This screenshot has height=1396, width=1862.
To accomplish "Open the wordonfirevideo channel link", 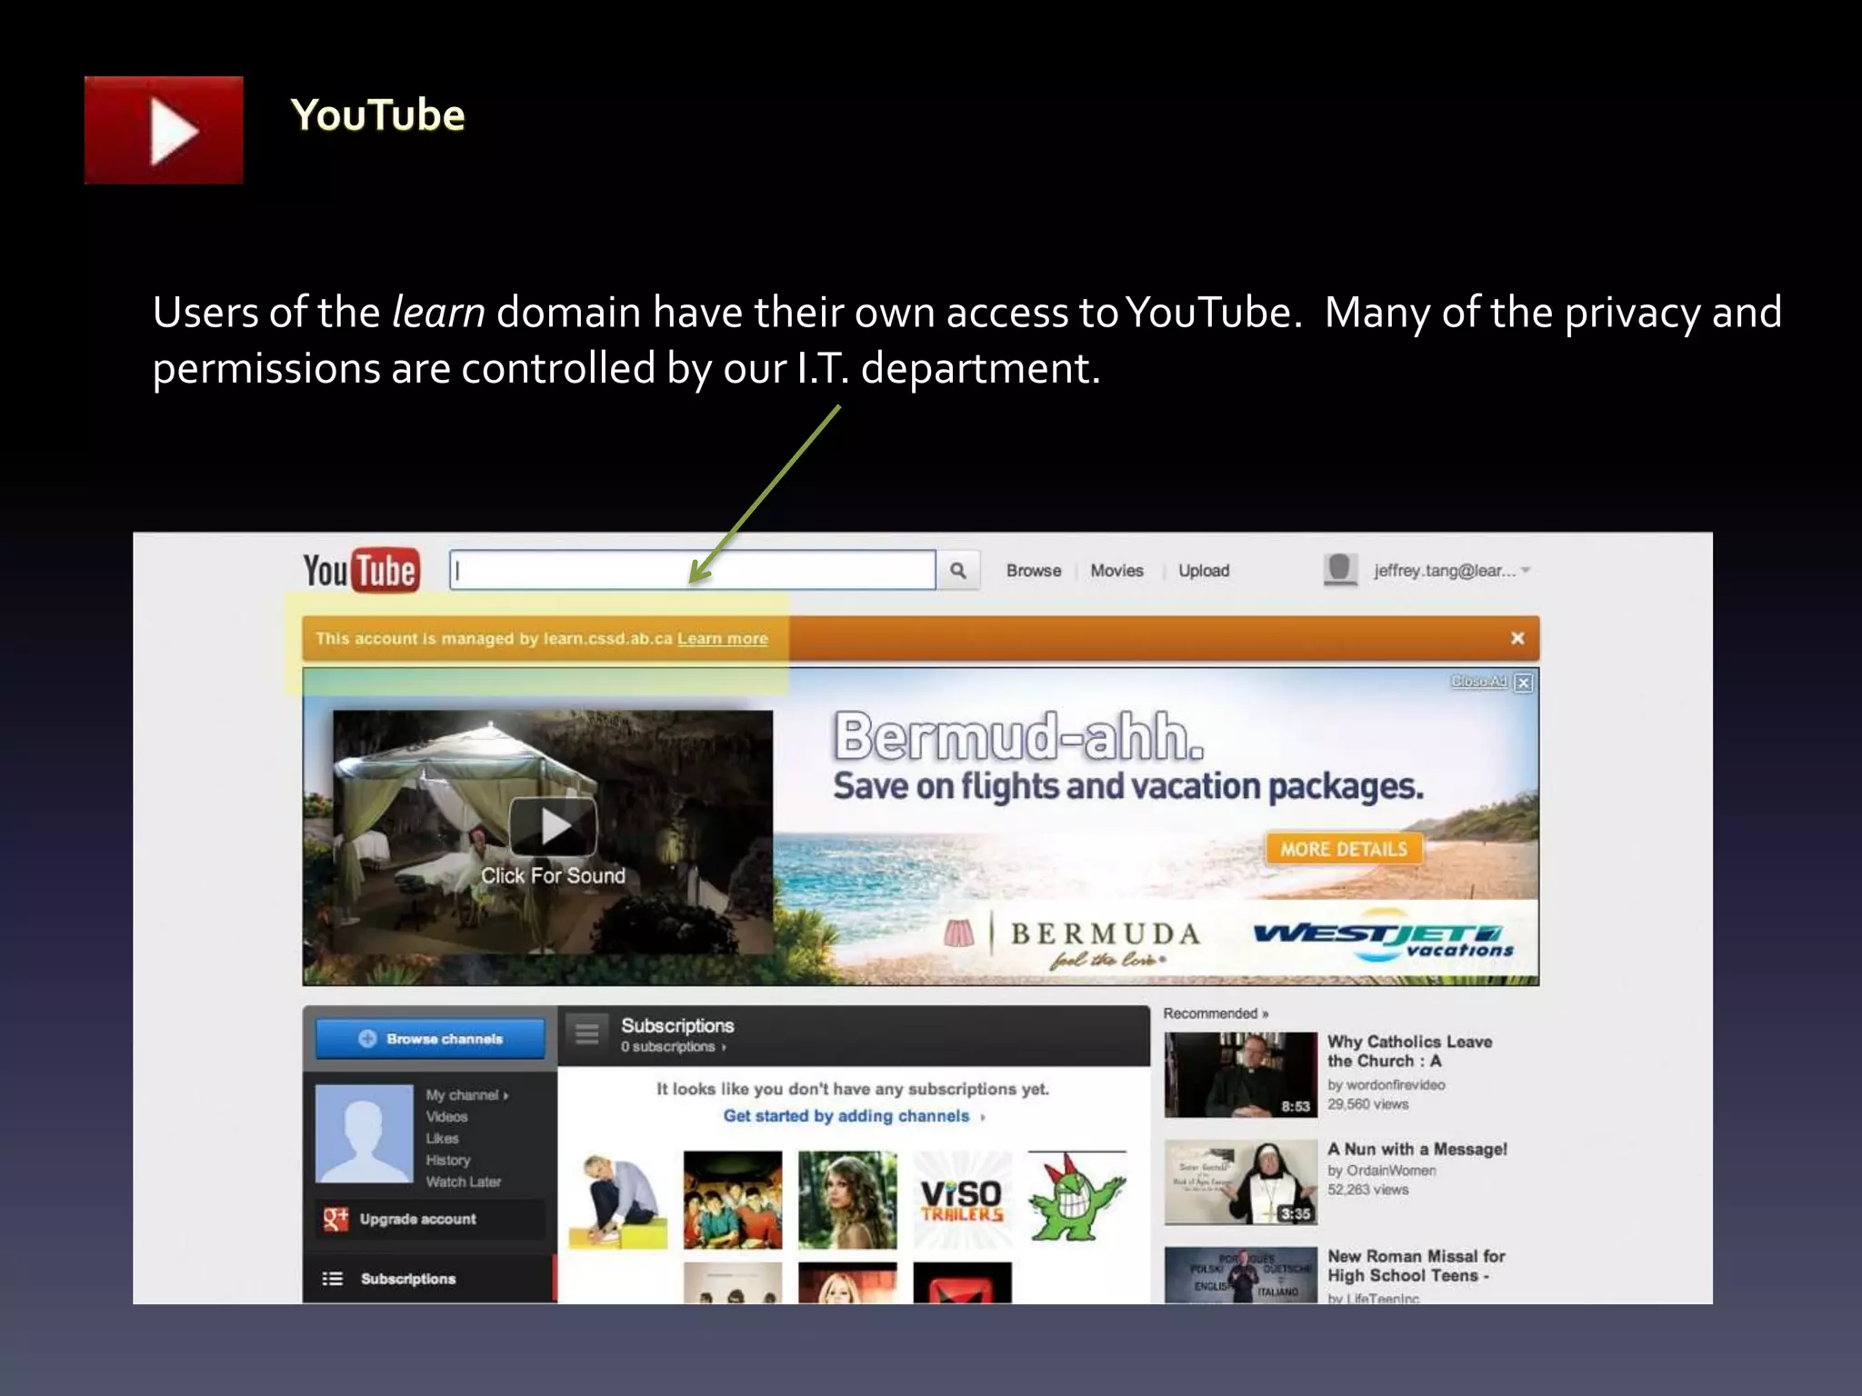I will click(1395, 1085).
